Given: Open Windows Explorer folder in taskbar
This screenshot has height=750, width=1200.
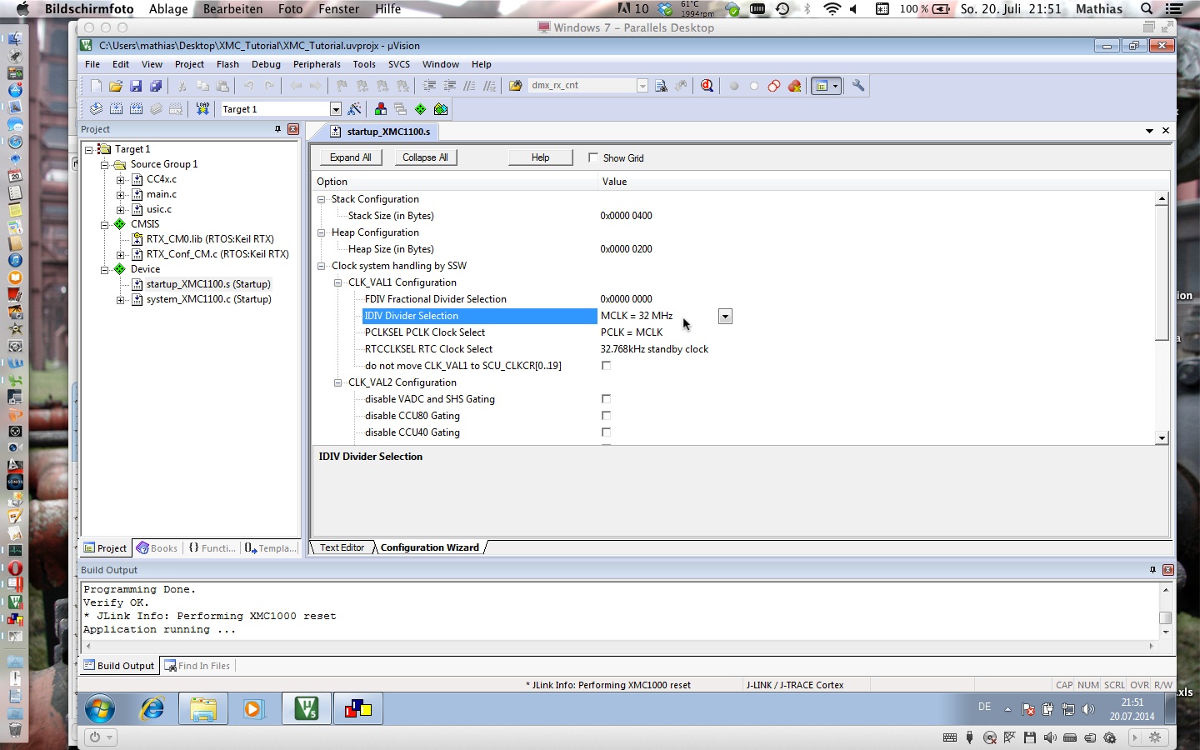Looking at the screenshot, I should click(x=203, y=709).
